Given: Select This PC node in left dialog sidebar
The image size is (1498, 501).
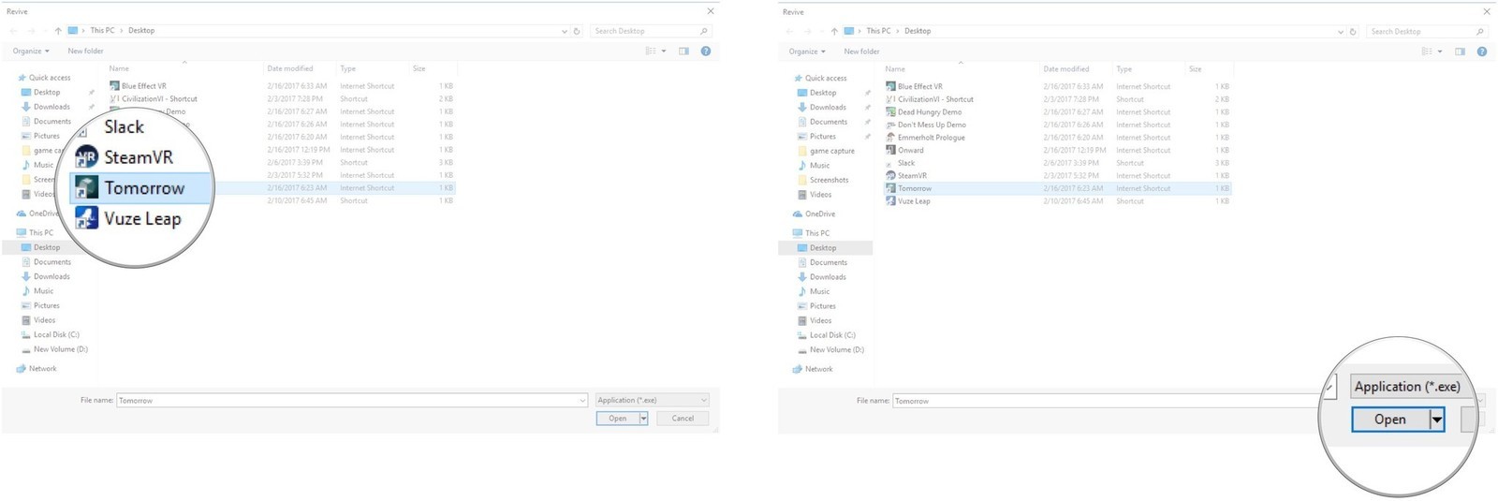Looking at the screenshot, I should coord(36,232).
